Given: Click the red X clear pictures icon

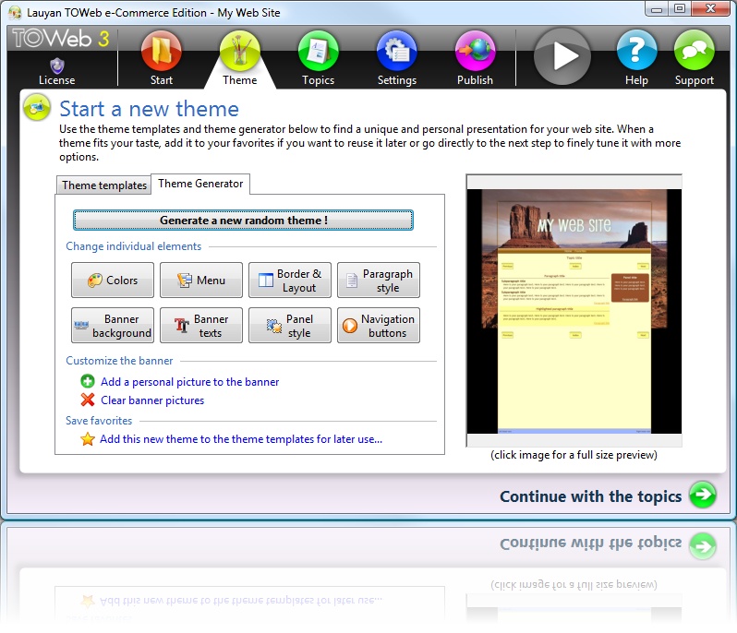Looking at the screenshot, I should 88,400.
